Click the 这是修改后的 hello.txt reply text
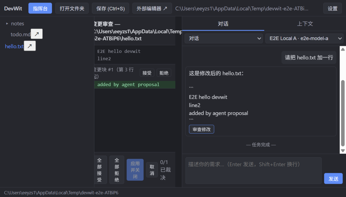The image size is (346, 197). [216, 73]
